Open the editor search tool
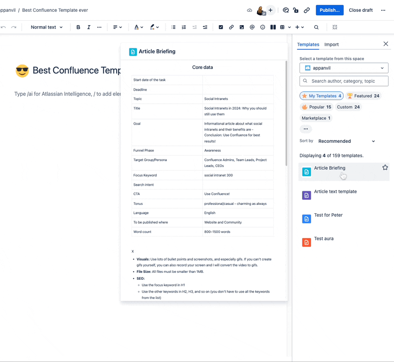This screenshot has width=394, height=362. click(317, 27)
